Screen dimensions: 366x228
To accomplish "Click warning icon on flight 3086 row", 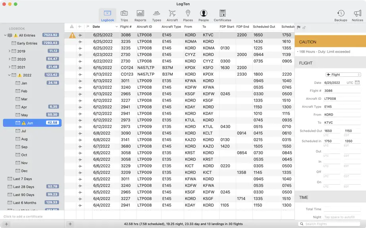I will (x=72, y=35).
